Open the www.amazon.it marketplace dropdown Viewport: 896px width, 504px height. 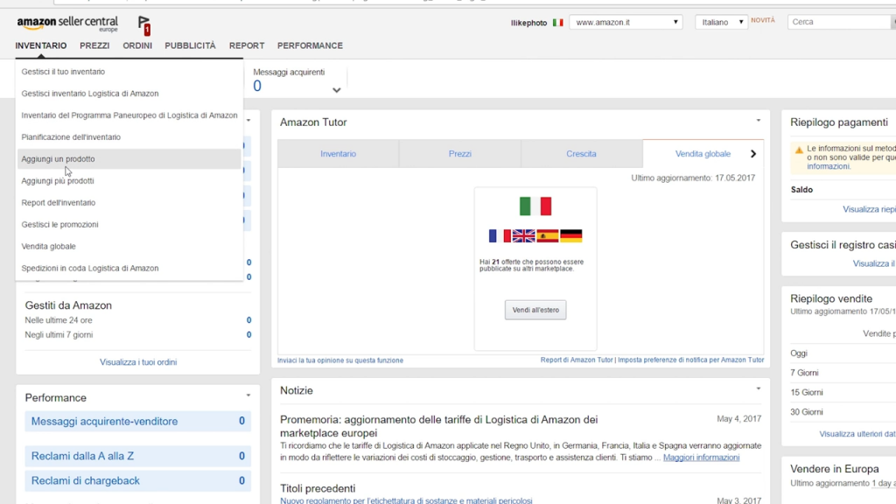pyautogui.click(x=625, y=23)
